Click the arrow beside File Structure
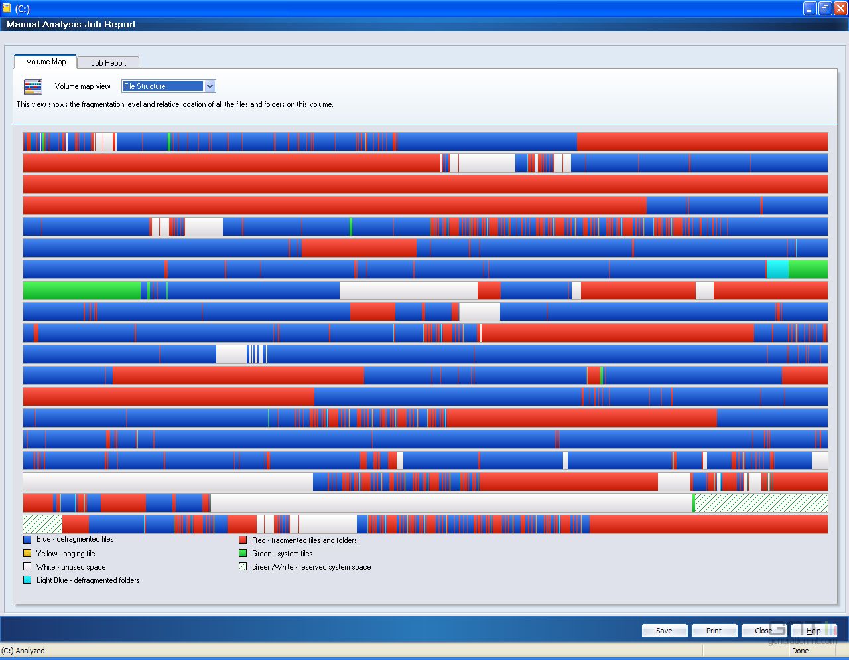The width and height of the screenshot is (849, 660). (210, 86)
